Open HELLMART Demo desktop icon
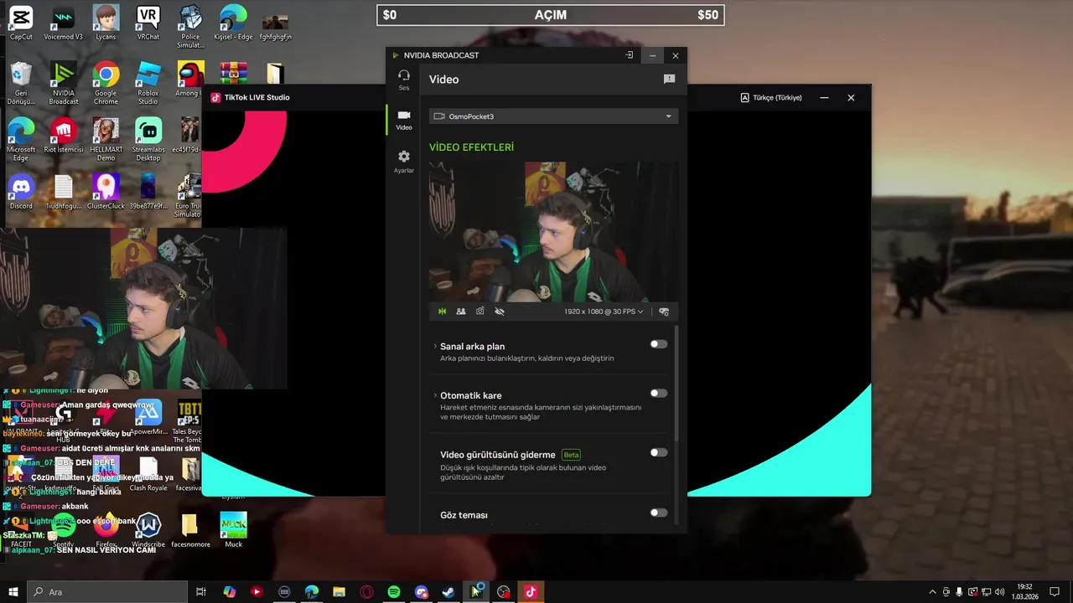1073x603 pixels. coord(106,139)
